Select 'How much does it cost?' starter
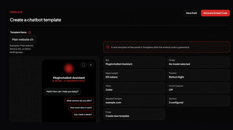Image resolution: width=233 pixels, height=130 pixels. (x=81, y=107)
